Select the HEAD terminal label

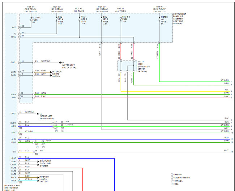pyautogui.click(x=13, y=158)
